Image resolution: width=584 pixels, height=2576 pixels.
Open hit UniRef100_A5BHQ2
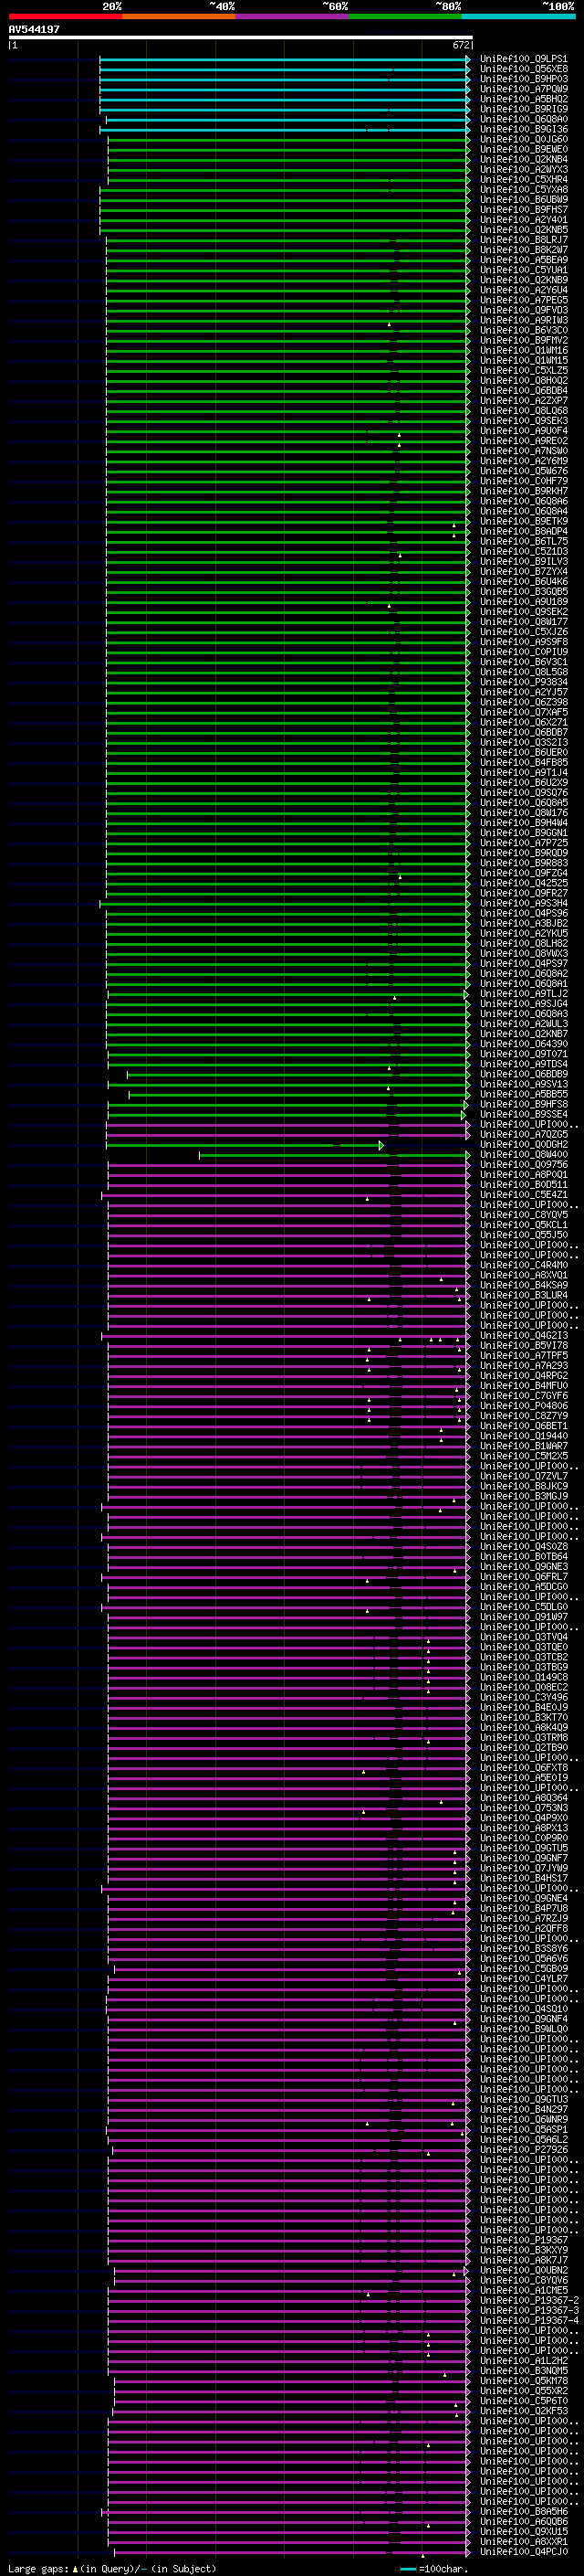coord(523,99)
